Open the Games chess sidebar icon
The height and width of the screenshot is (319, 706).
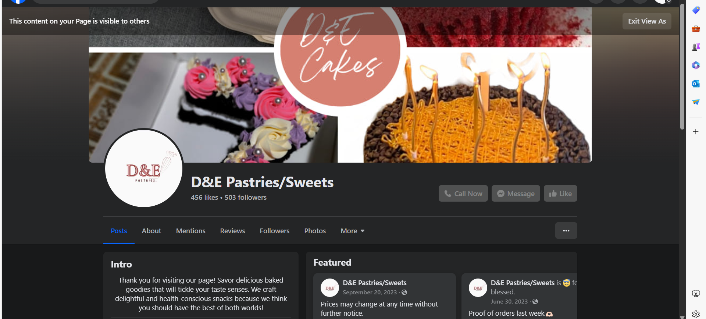[x=695, y=47]
